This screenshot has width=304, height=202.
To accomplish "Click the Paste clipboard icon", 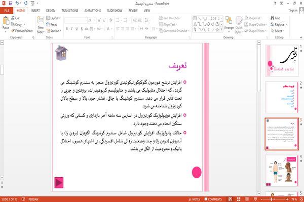I will pyautogui.click(x=6, y=21).
